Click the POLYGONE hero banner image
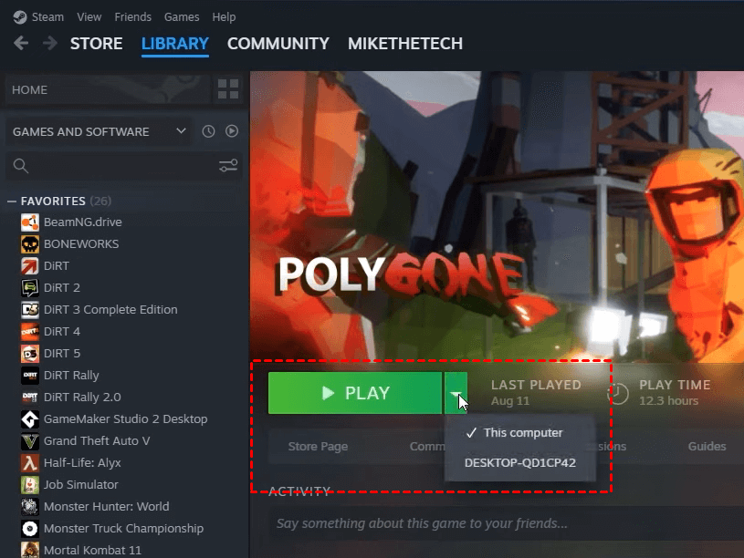744x558 pixels. 497,217
